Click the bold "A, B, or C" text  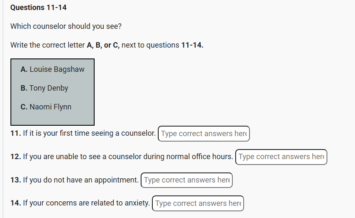click(103, 45)
